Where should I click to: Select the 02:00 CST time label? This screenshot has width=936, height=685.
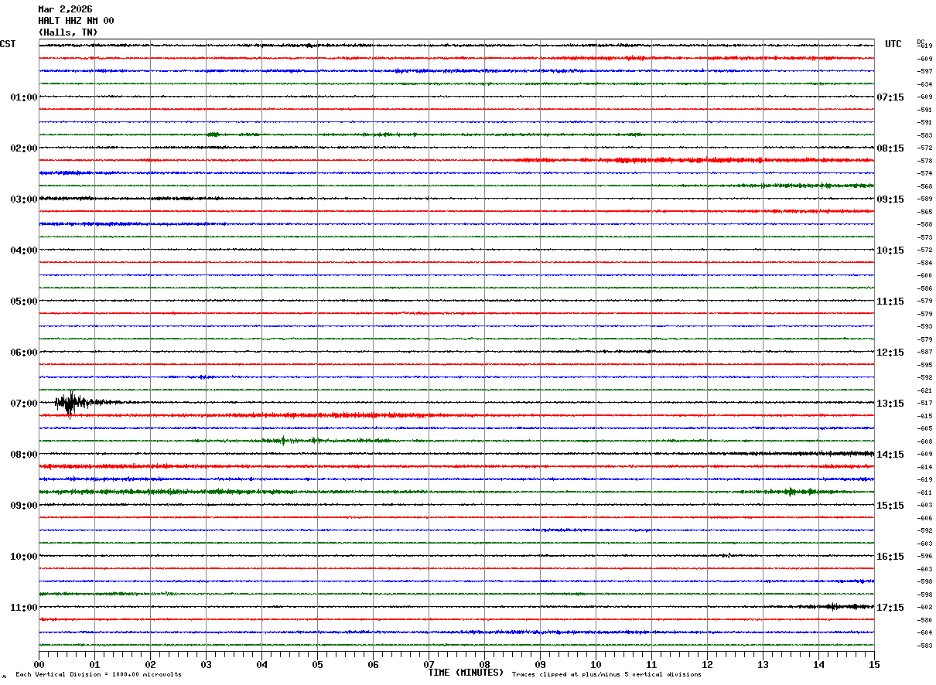pos(24,148)
